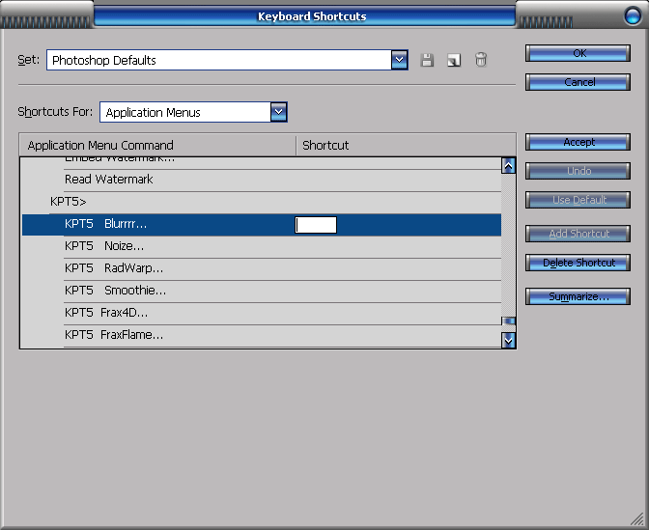This screenshot has height=530, width=649.
Task: Click the OK button
Action: [578, 53]
